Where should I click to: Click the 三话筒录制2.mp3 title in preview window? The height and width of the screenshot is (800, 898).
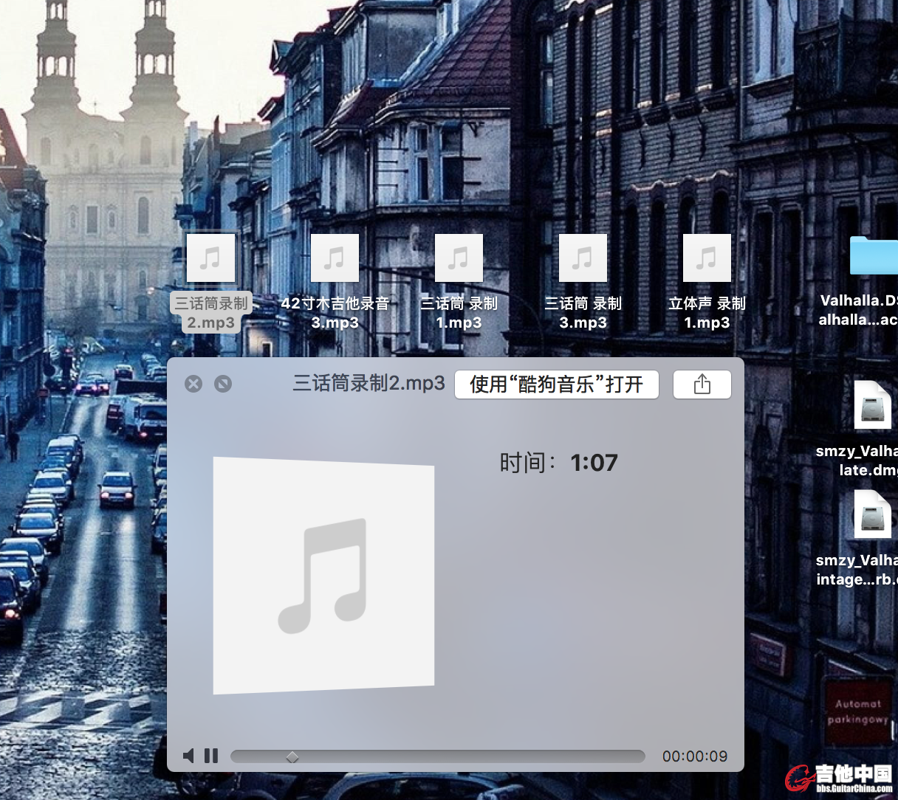[369, 383]
